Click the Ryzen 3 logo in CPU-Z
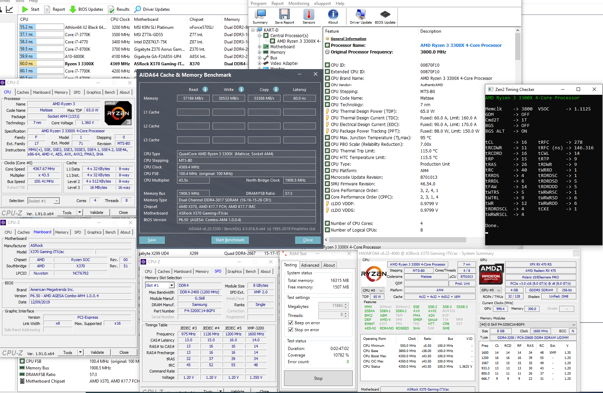Screen dimensions: 603x393 click(x=118, y=113)
